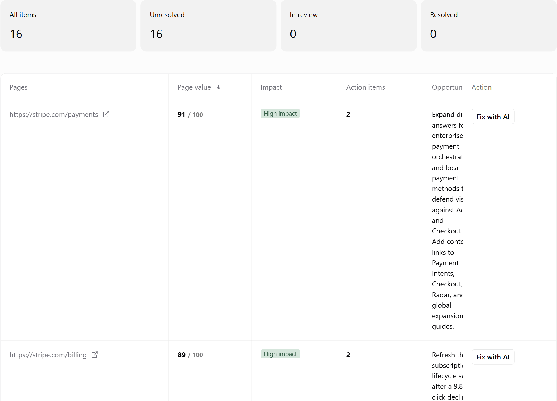557x401 pixels.
Task: Click the Action items column header
Action: 365,87
